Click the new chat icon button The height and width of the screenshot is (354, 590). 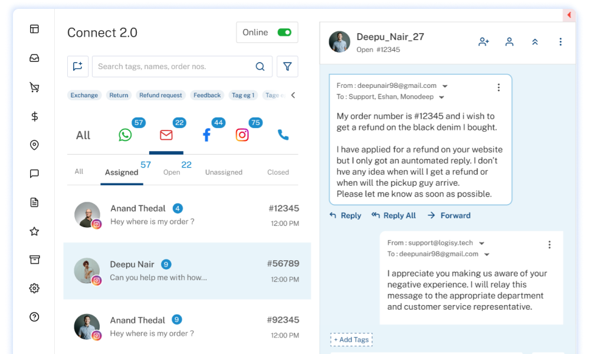[x=78, y=67]
